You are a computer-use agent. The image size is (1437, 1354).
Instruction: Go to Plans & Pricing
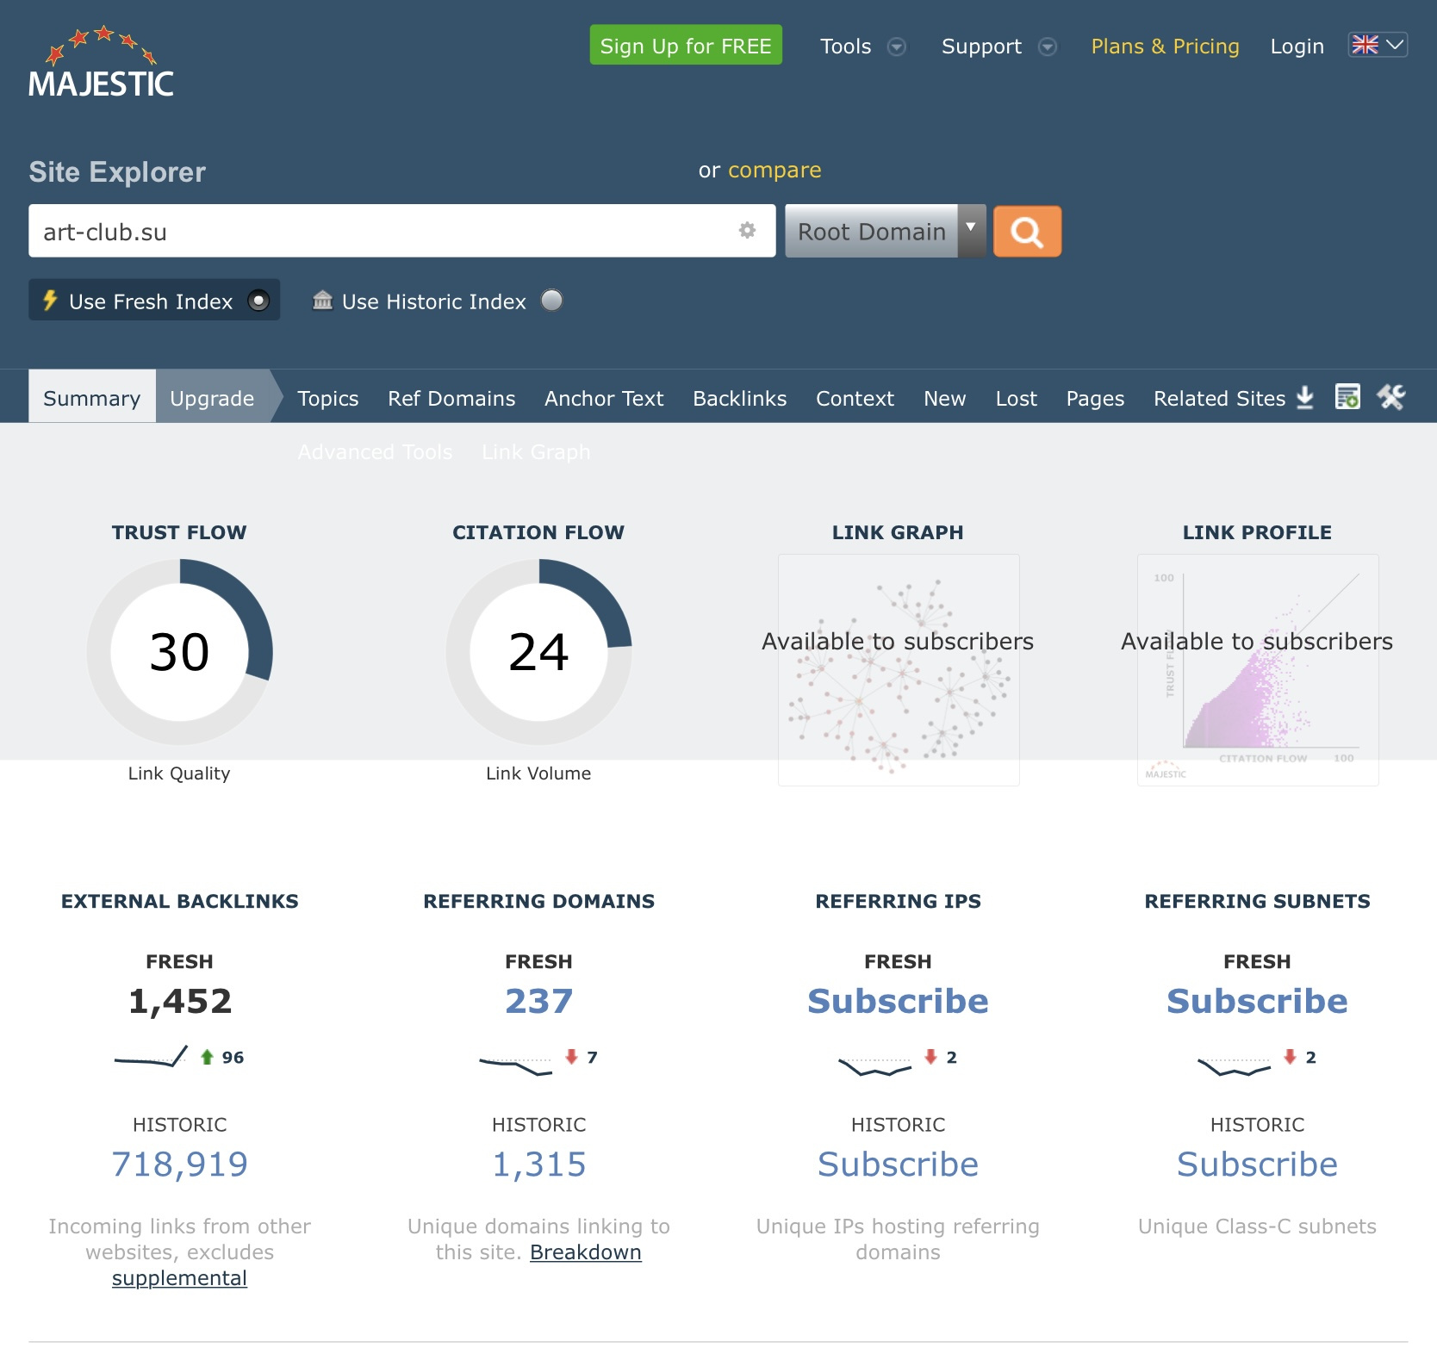1165,46
